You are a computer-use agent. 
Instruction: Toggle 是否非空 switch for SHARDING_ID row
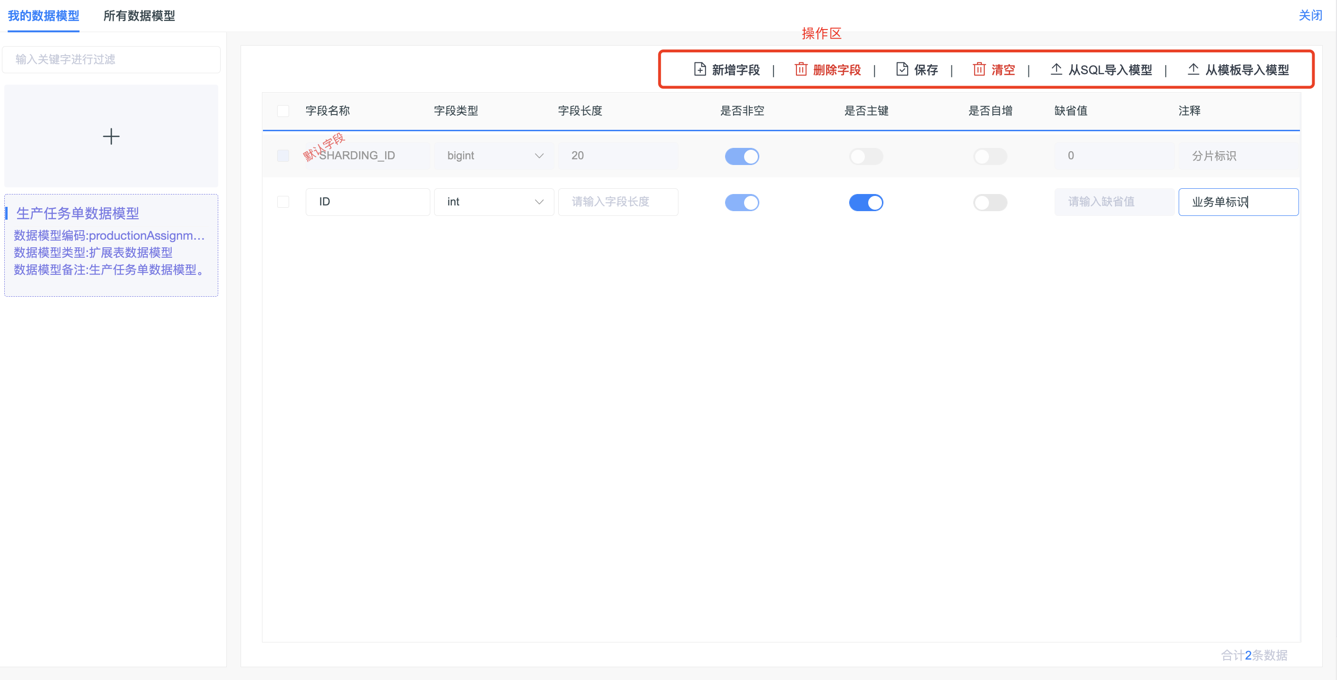pos(742,155)
